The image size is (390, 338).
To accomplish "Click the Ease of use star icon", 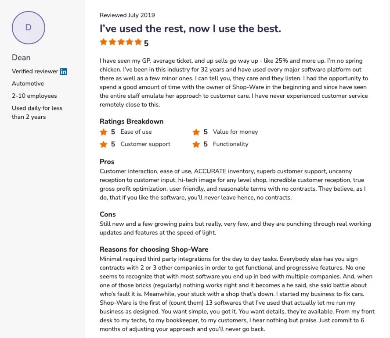I will 104,132.
